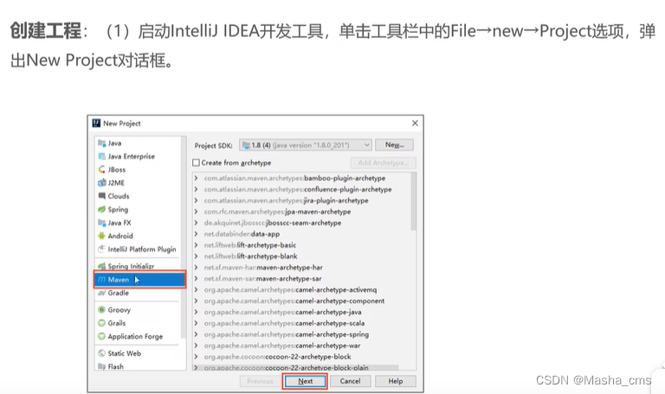Image resolution: width=665 pixels, height=394 pixels.
Task: Expand confluence-plugin-archetype entry
Action: tap(196, 189)
